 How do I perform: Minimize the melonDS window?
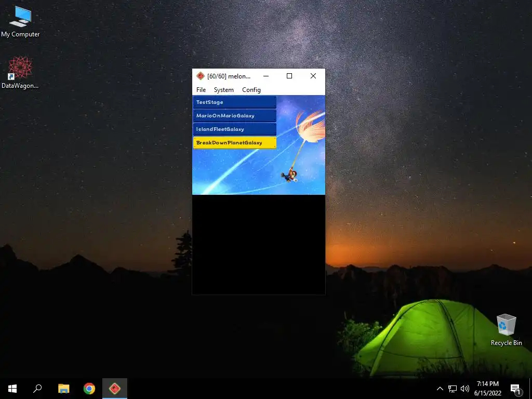tap(266, 76)
